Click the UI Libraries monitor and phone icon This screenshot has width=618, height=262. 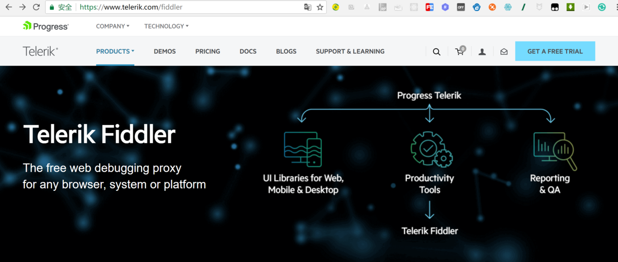303,149
